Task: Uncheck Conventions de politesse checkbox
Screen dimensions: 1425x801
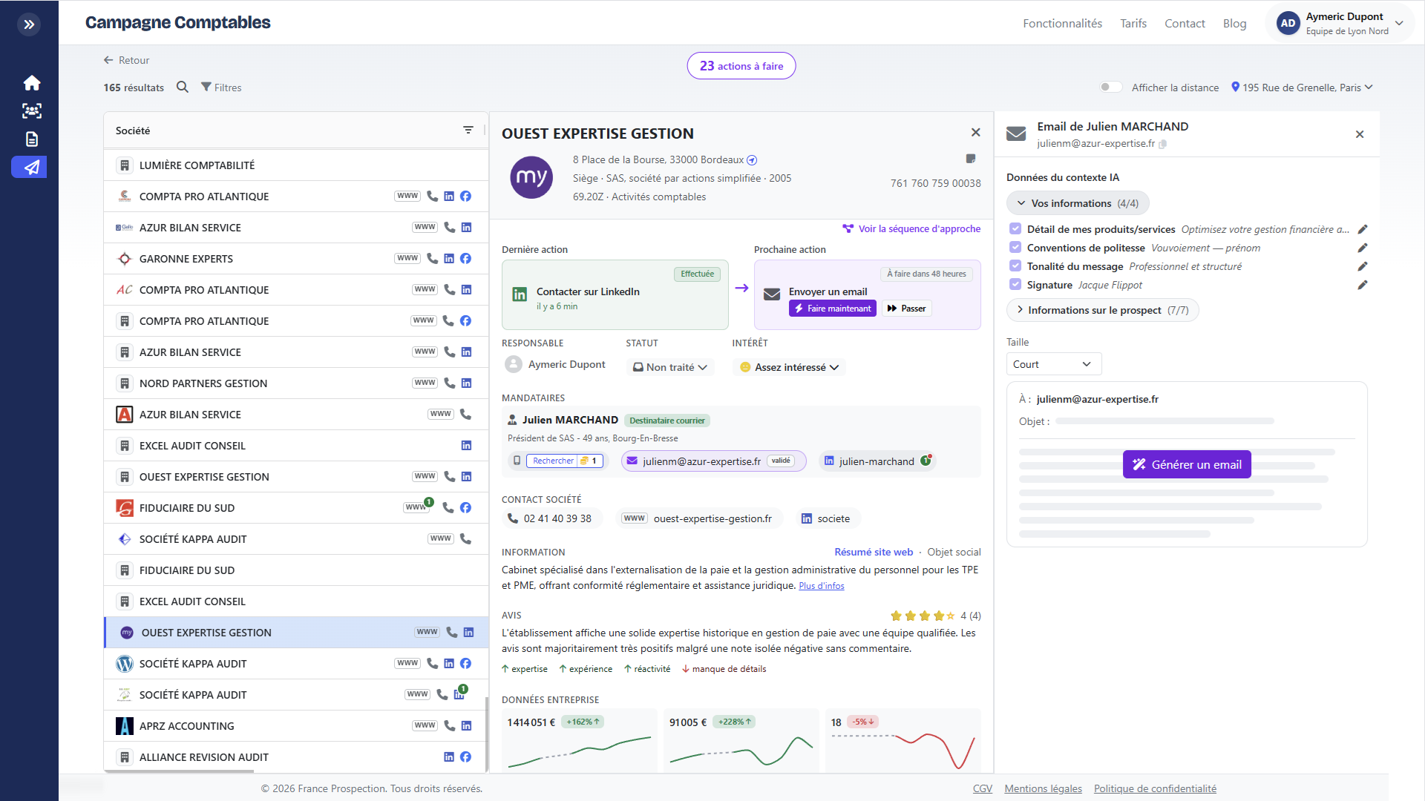Action: point(1015,248)
